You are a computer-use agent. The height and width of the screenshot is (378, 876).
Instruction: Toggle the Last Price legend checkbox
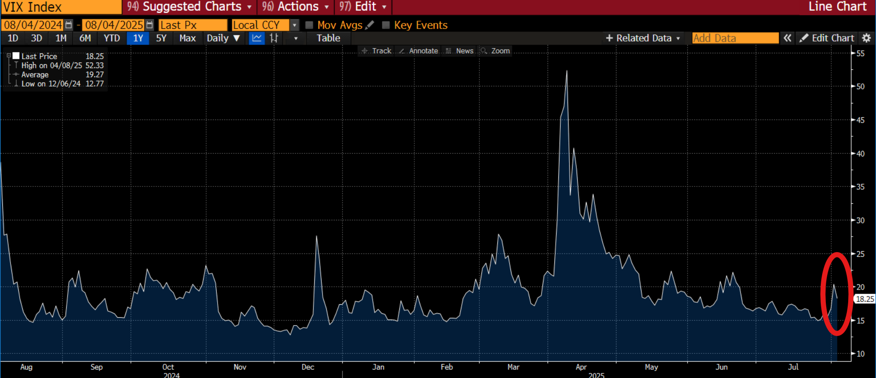(16, 56)
